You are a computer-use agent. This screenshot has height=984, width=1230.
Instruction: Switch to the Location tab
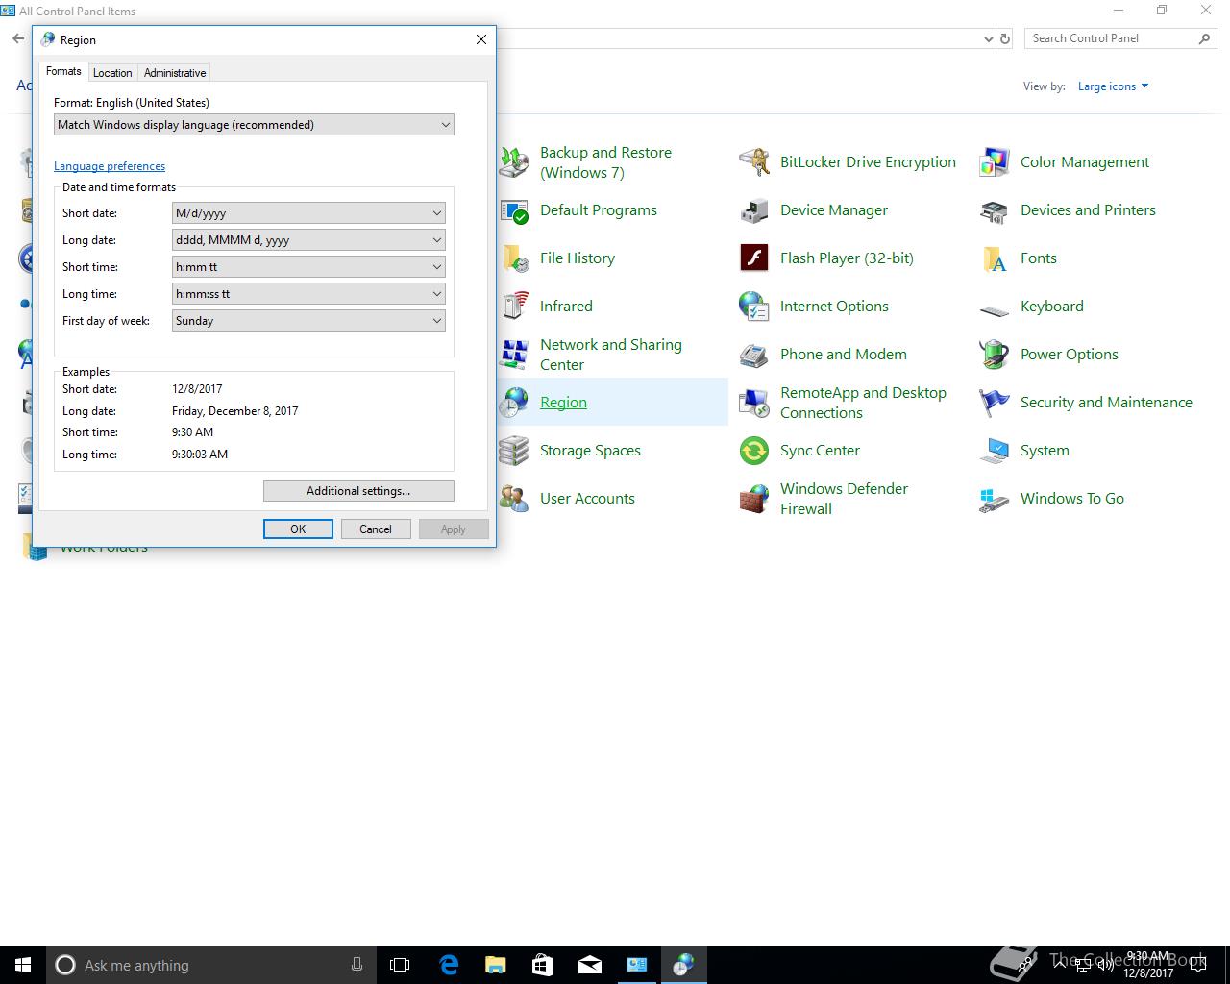112,73
